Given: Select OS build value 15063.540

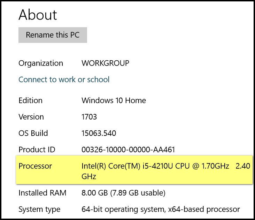Looking at the screenshot, I should pyautogui.click(x=99, y=133).
